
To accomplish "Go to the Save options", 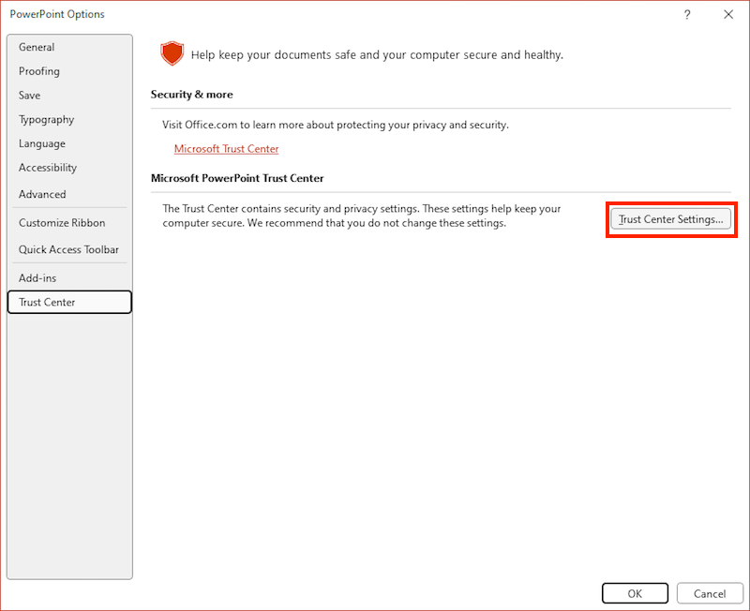I will pyautogui.click(x=69, y=96).
